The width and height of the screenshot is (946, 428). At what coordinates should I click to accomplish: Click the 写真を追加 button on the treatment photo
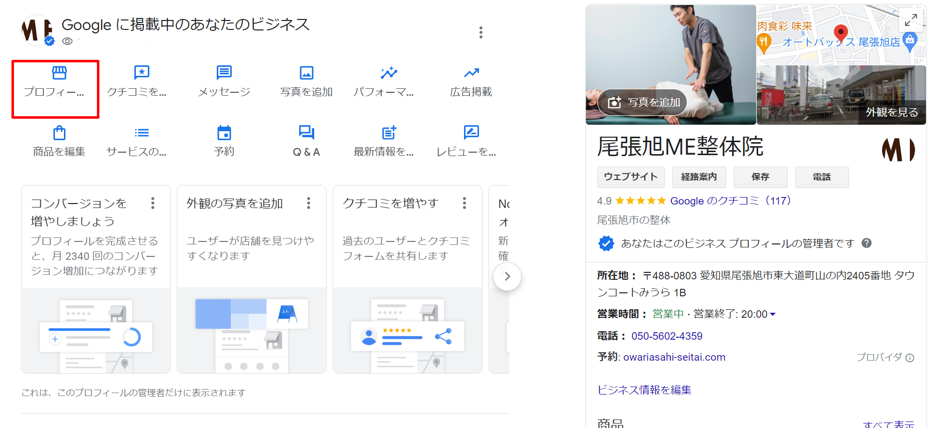click(x=643, y=102)
